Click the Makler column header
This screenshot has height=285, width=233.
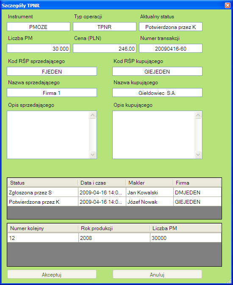coord(150,183)
